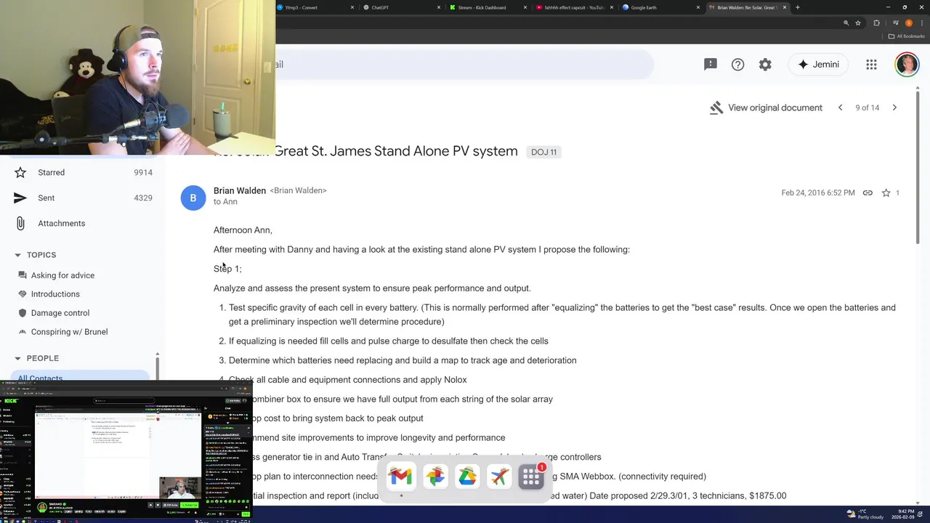The image size is (930, 523).
Task: Click the '9 of 14' counter text
Action: (867, 108)
